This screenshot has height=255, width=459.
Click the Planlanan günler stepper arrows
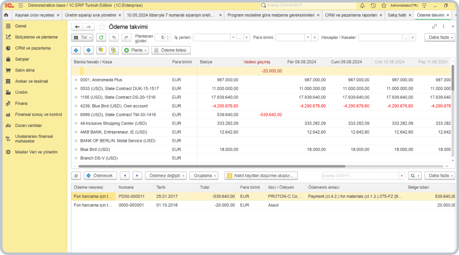[169, 37]
